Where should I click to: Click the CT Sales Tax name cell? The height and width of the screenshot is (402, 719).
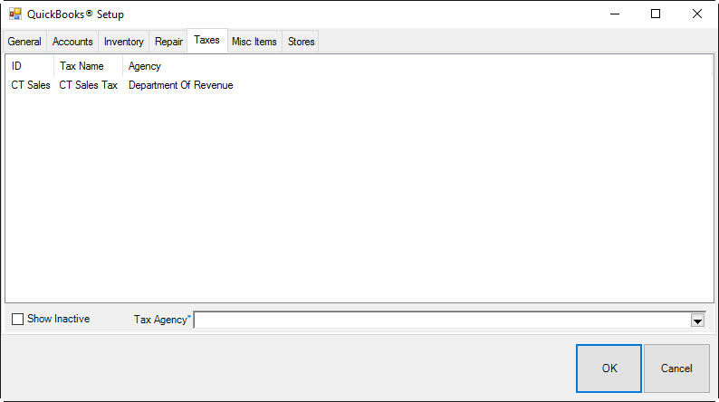pos(88,86)
